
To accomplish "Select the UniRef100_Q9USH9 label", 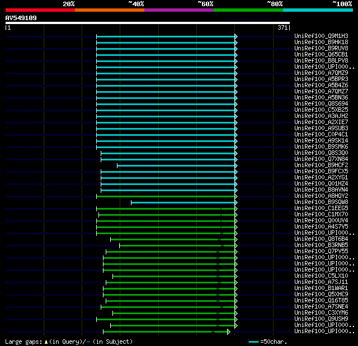I will click(x=321, y=319).
